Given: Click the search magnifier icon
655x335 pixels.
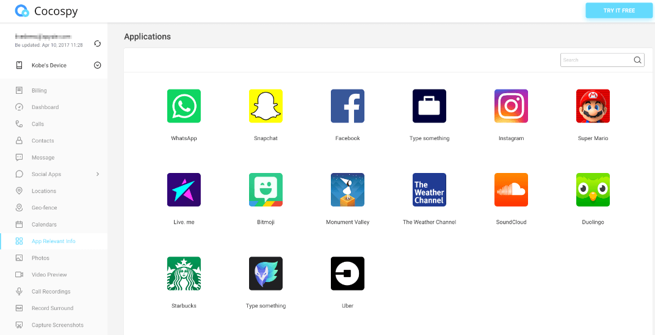Looking at the screenshot, I should point(637,60).
